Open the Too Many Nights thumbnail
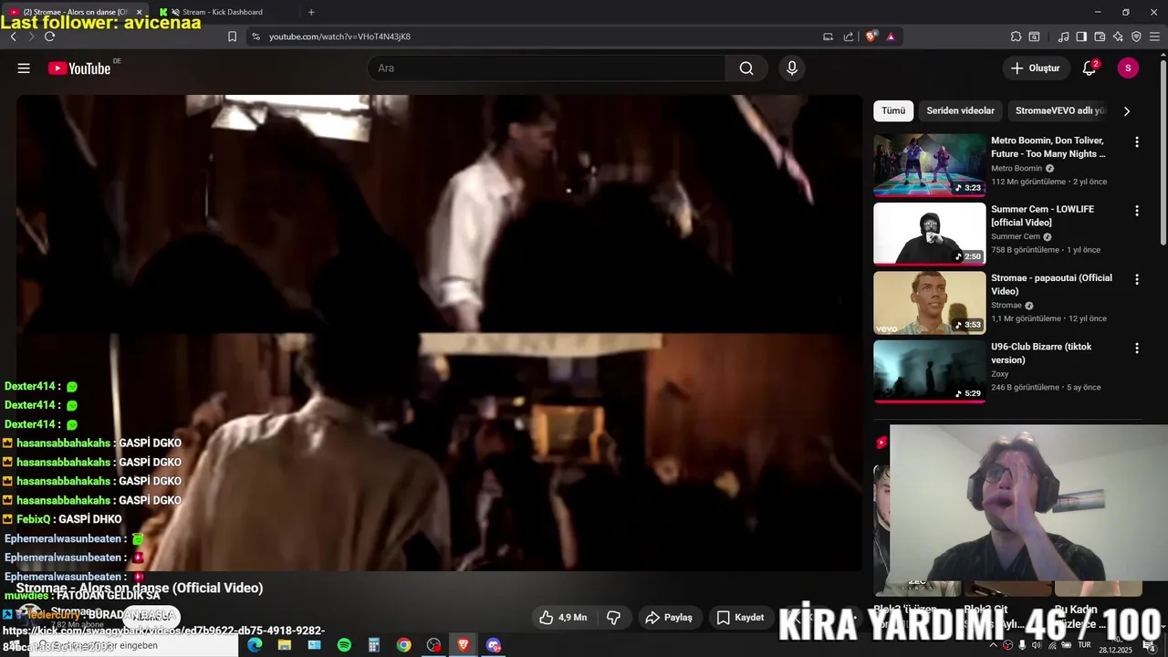 coord(930,165)
